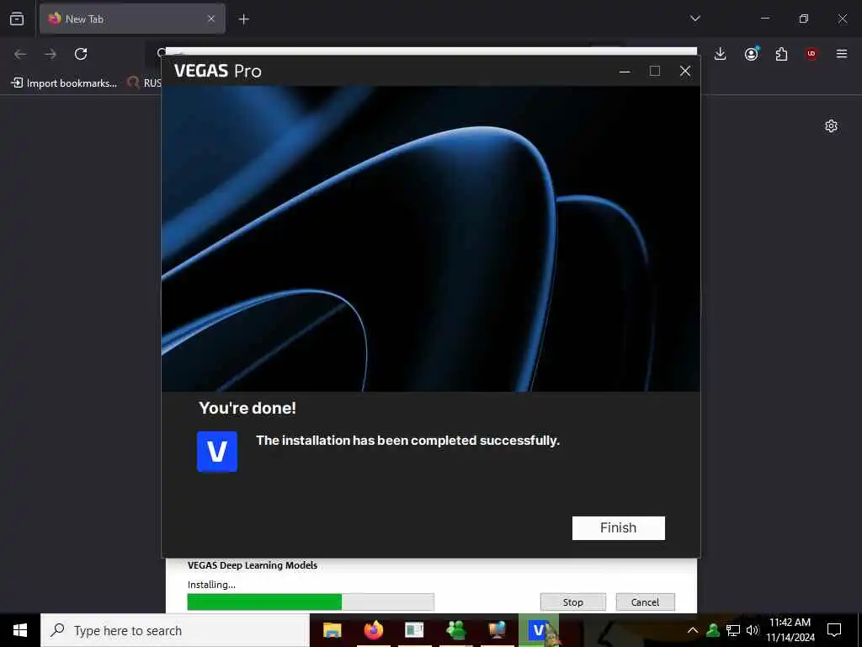Open the volume speaker tray icon

click(x=752, y=630)
